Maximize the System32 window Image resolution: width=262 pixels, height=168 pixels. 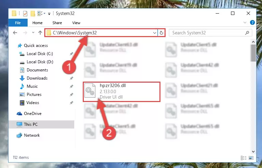[x=233, y=13]
